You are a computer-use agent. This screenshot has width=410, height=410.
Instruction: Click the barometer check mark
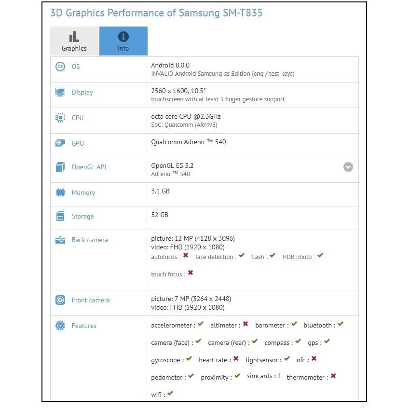294,324
